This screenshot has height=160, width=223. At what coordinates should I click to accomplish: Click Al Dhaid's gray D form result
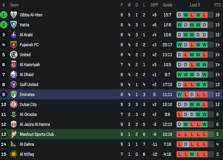(x=198, y=75)
